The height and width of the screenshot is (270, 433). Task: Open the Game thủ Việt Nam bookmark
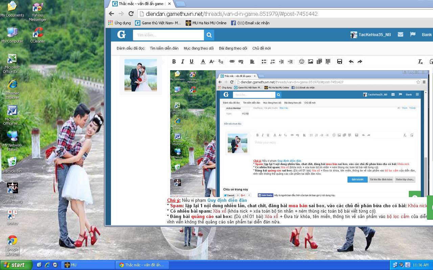pos(158,23)
